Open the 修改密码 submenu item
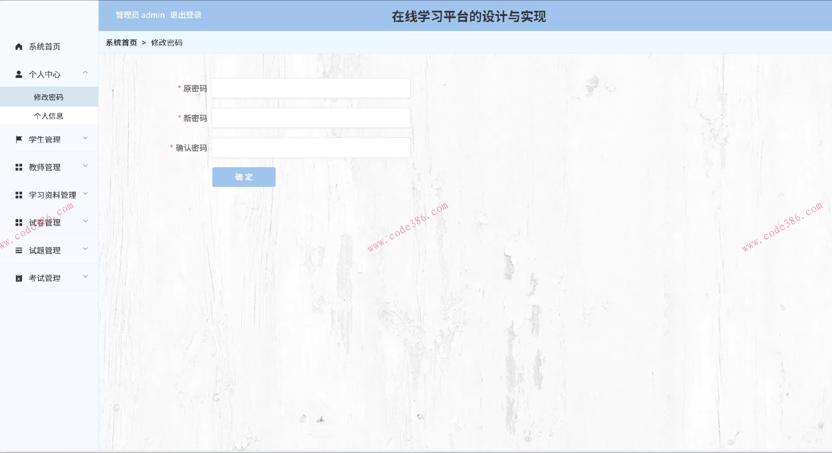 [x=49, y=97]
